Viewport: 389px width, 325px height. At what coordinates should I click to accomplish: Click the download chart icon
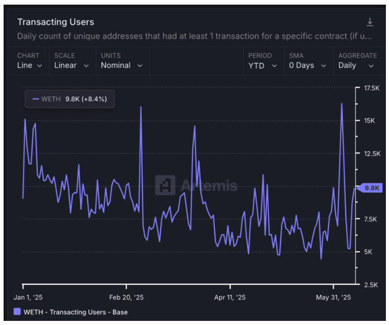click(369, 22)
